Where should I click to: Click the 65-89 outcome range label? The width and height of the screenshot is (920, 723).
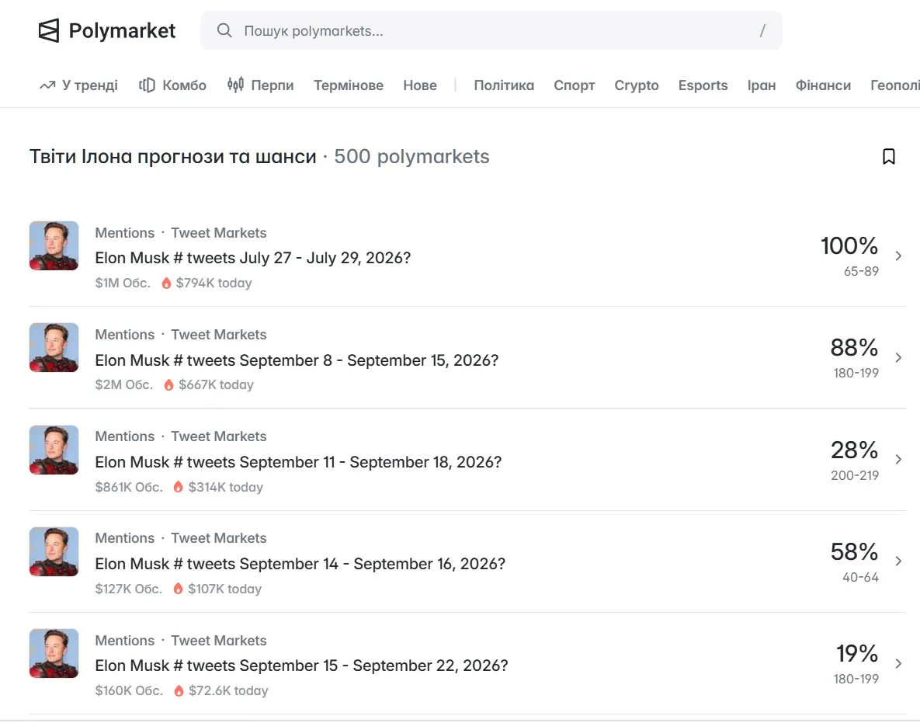(861, 271)
